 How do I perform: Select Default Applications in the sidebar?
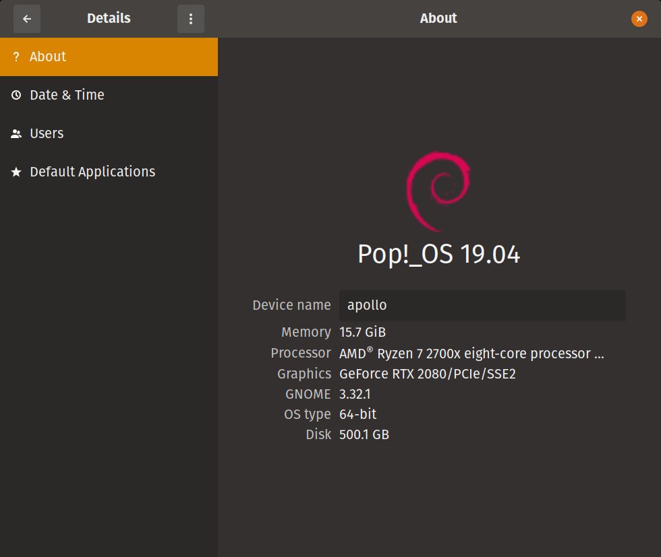[x=92, y=172]
